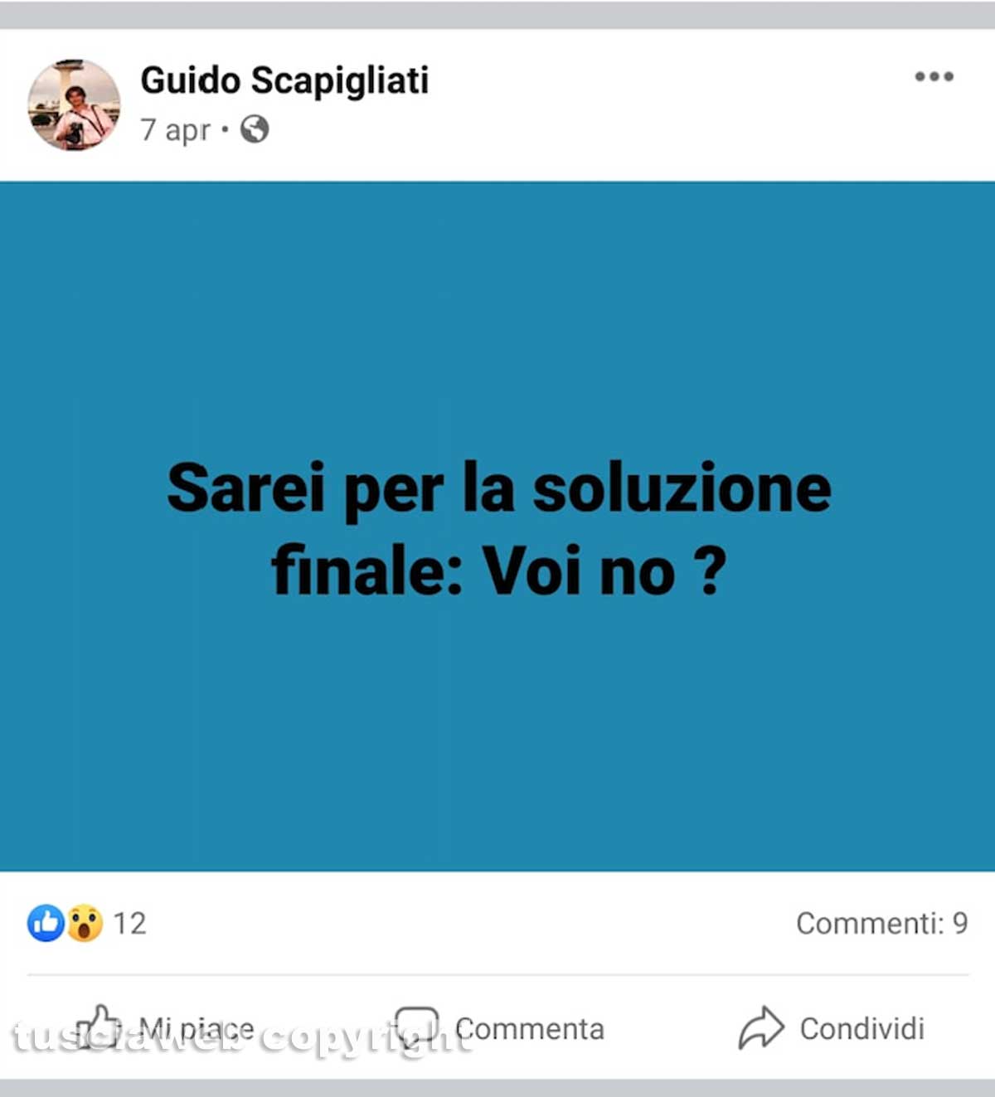Open the three-dot post options menu
995x1097 pixels.
[934, 76]
